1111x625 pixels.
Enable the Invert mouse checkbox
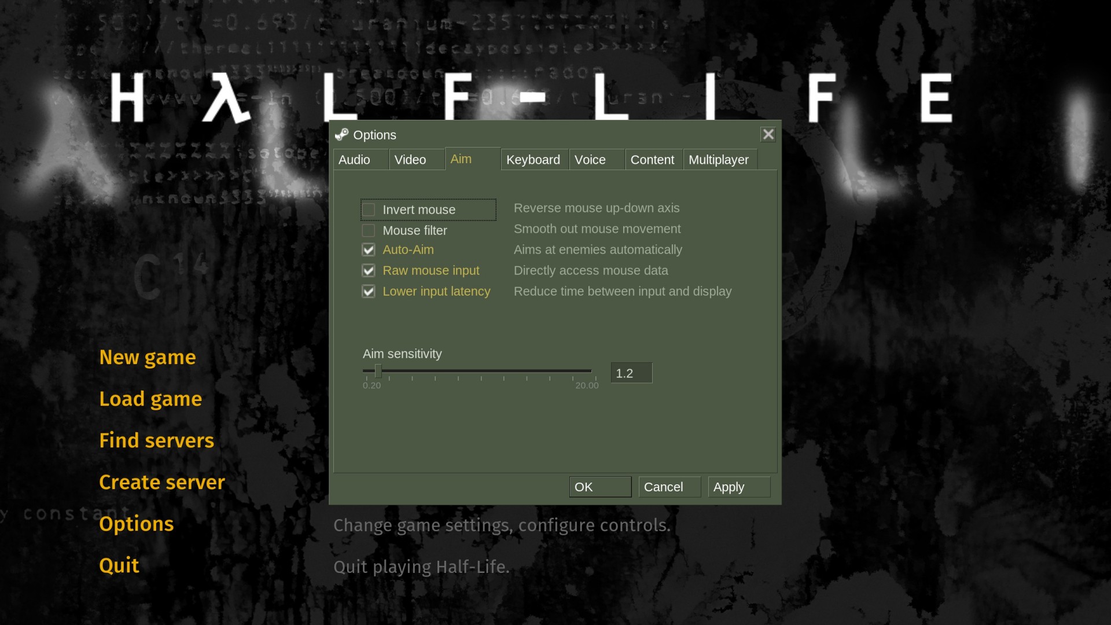(369, 209)
